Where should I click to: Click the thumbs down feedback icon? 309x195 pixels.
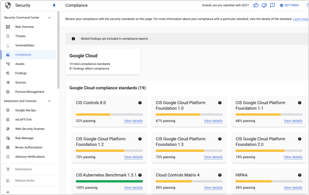pyautogui.click(x=264, y=5)
